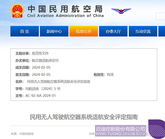
Task: Click the Civil Aviation Administration of China subtitle
Action: point(65,16)
